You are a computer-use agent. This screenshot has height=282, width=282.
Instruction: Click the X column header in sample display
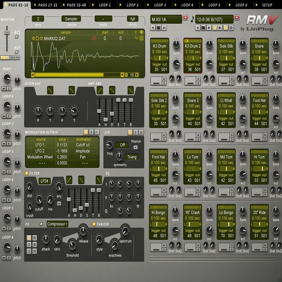(x=136, y=32)
